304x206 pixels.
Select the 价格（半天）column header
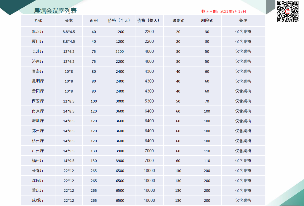120,21
